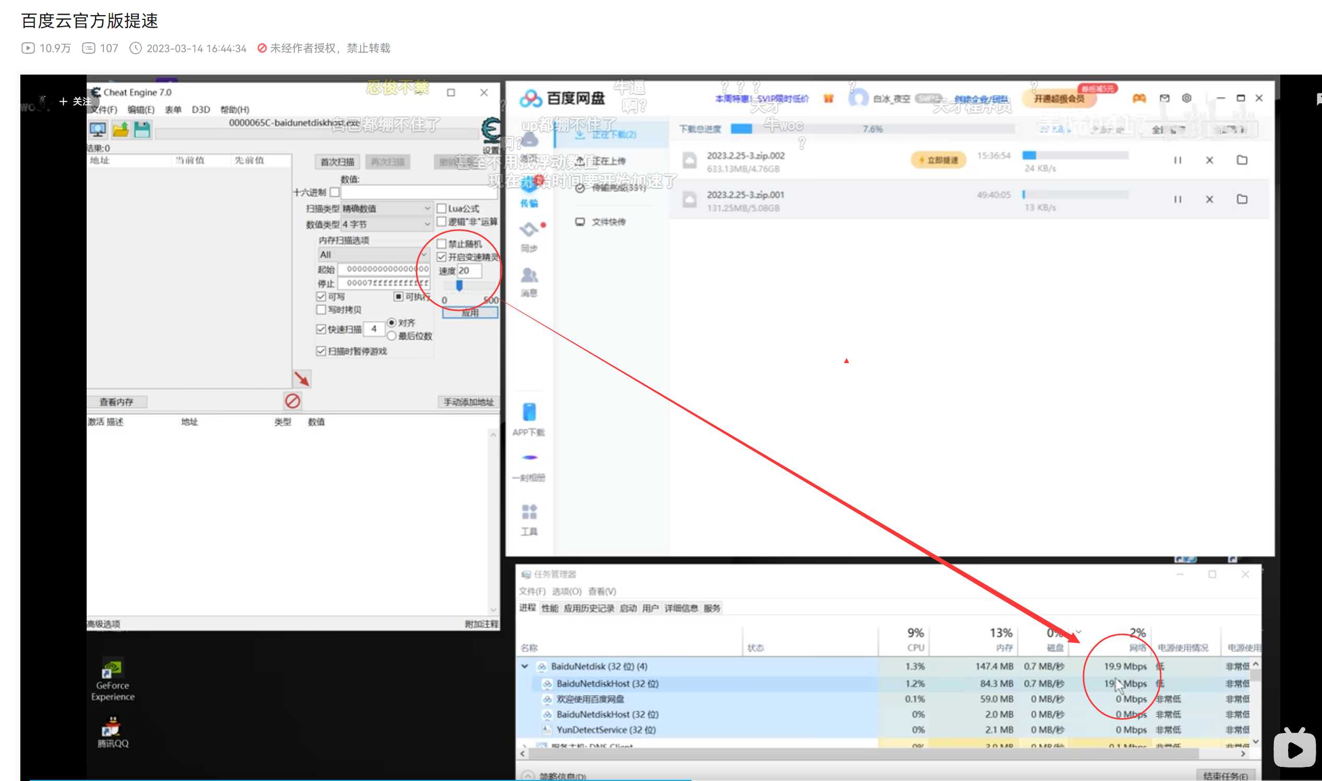Click the 首次扫描 first scan button
Viewport: 1322px width, 781px height.
[x=338, y=162]
